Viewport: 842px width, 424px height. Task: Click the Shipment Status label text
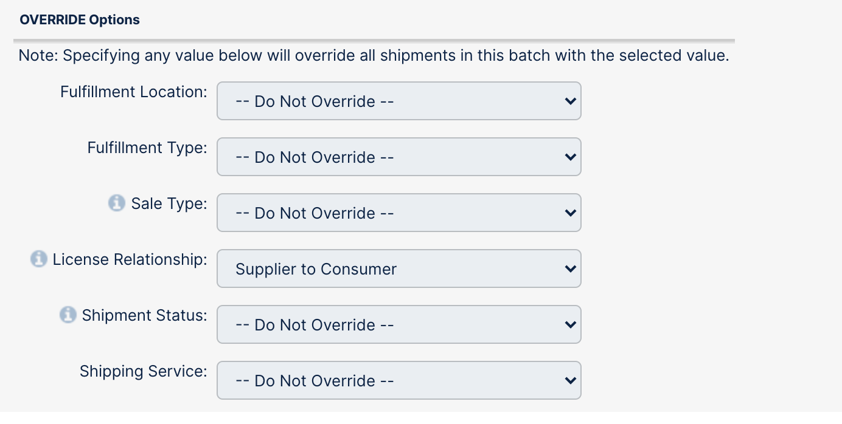click(x=144, y=315)
